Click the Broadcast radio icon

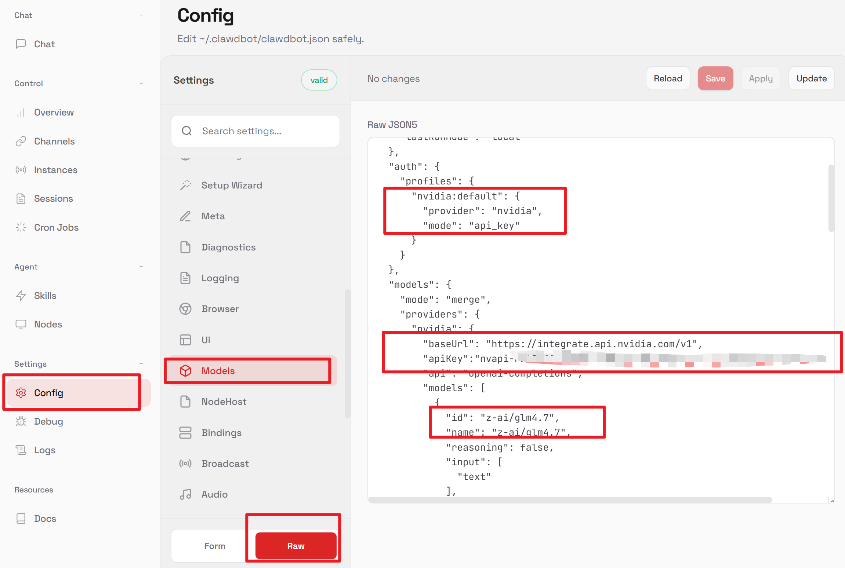click(x=185, y=463)
